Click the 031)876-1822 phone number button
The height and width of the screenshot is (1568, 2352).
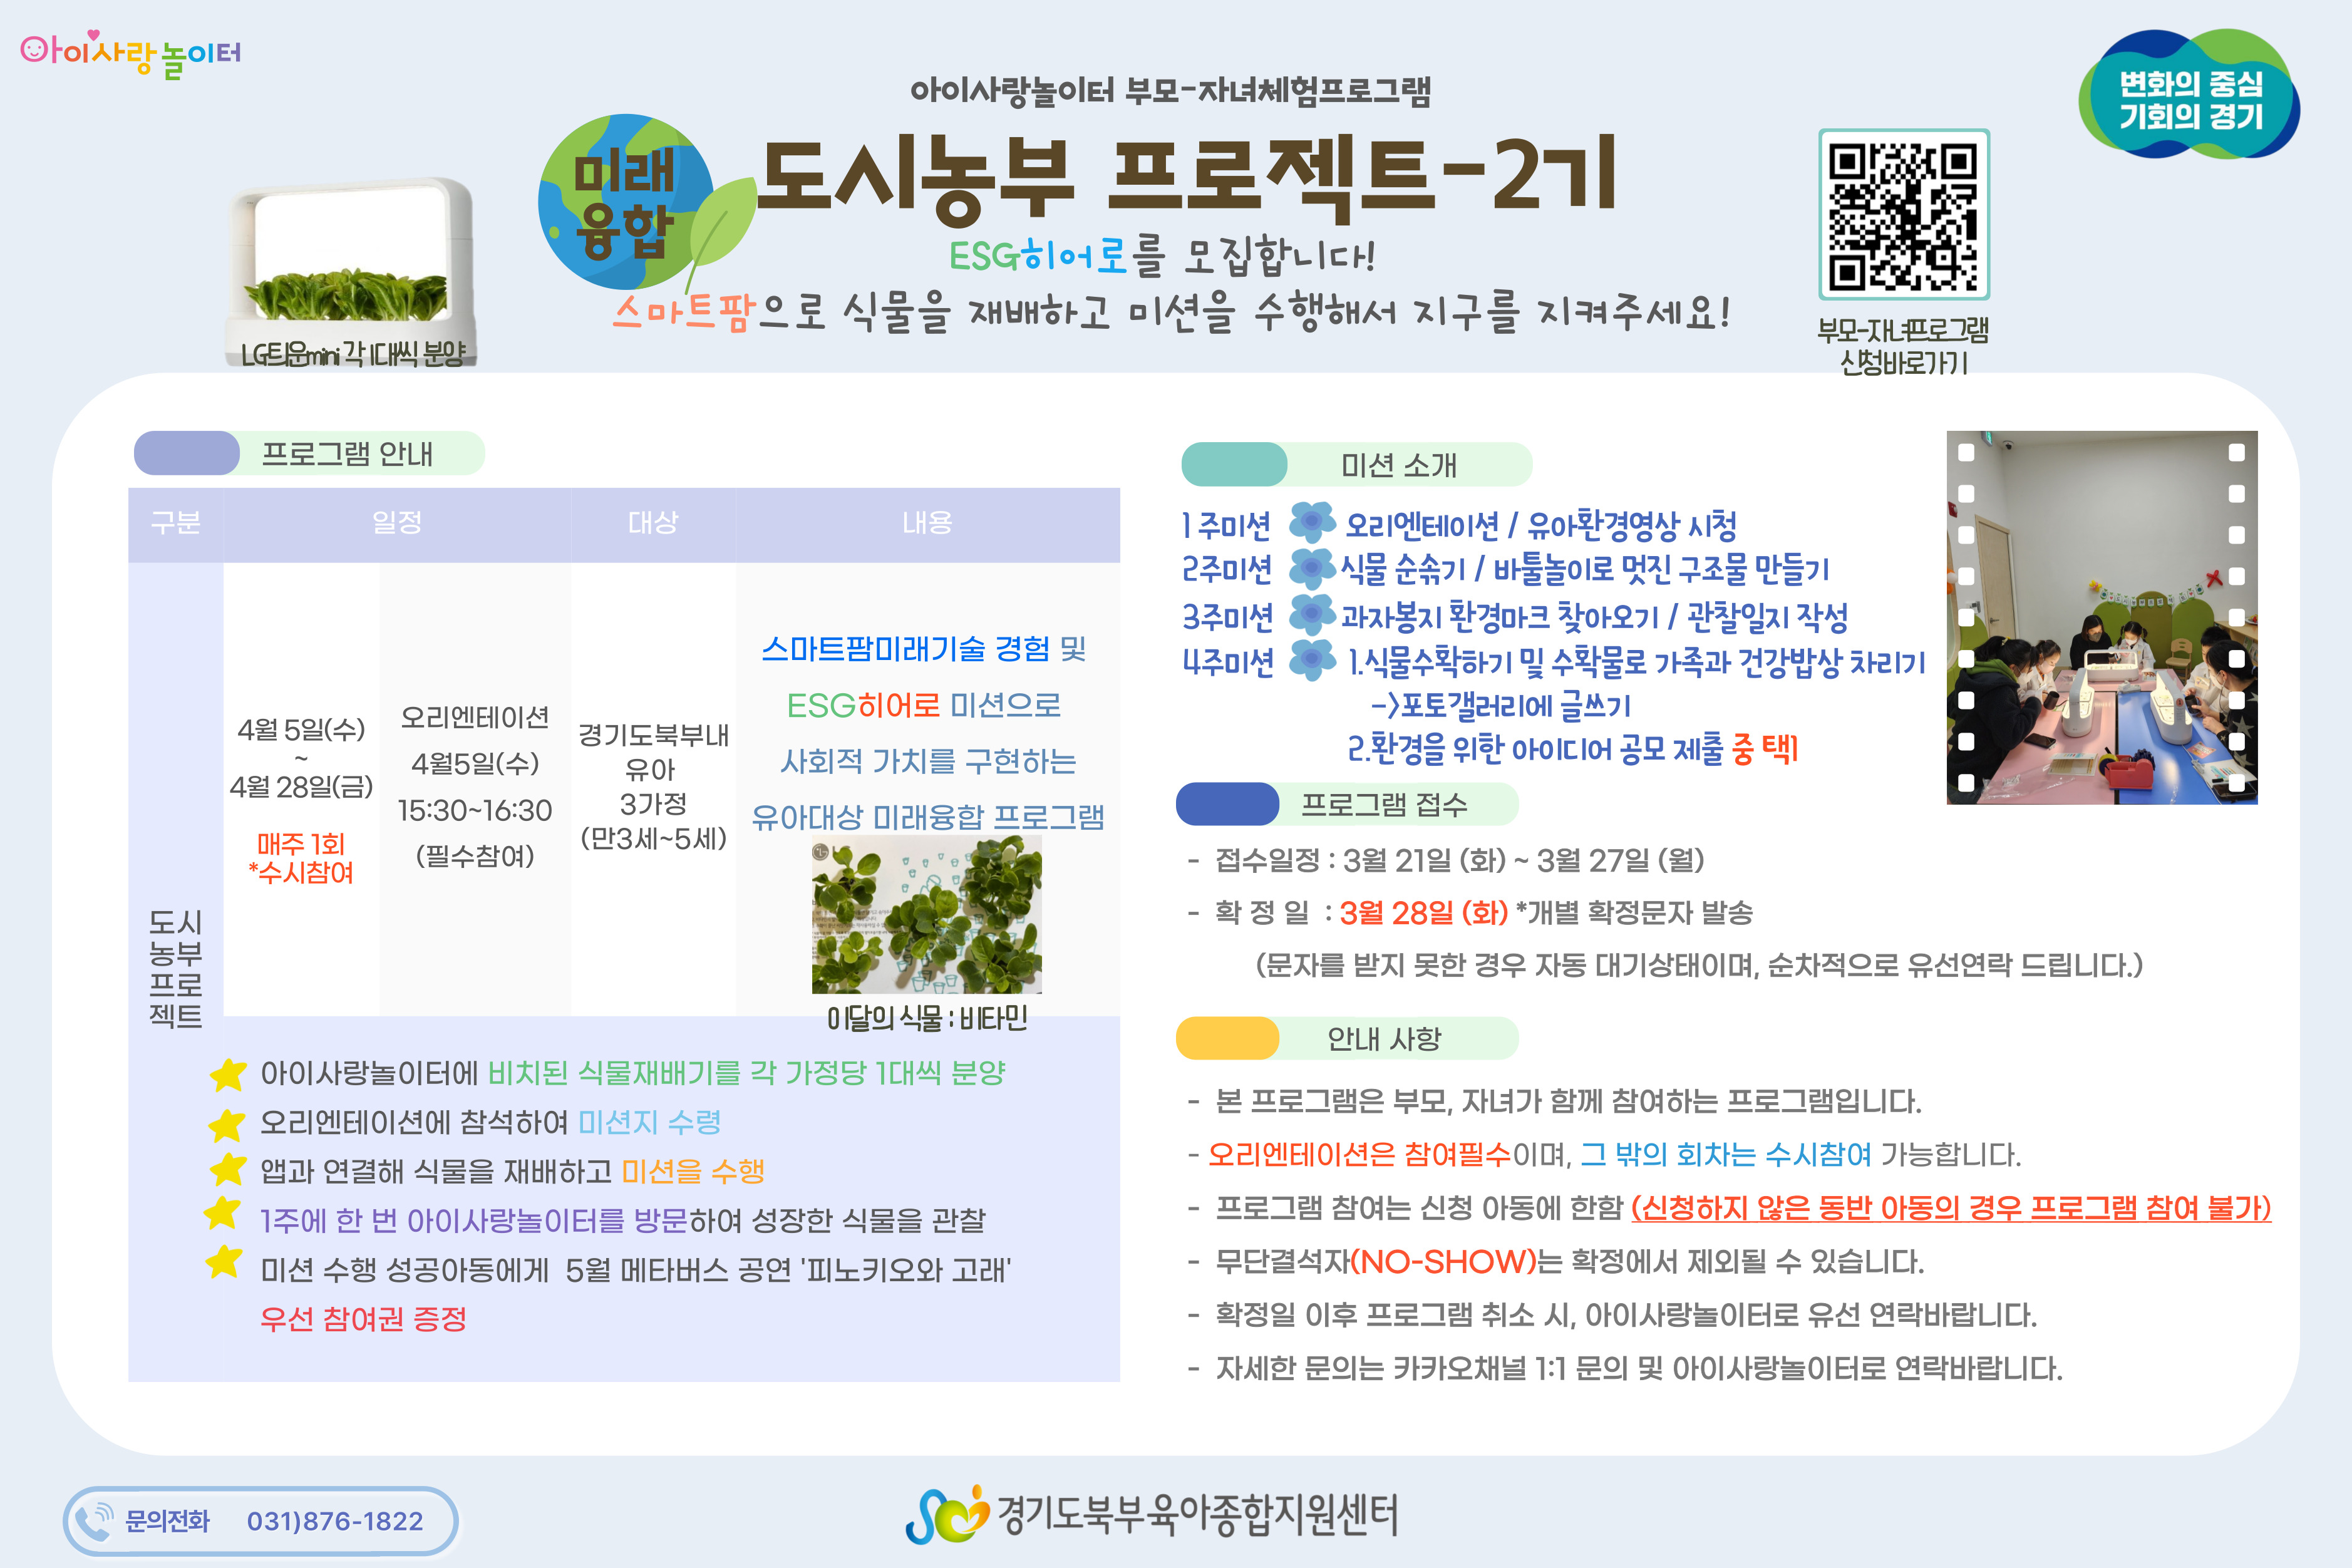click(334, 1521)
